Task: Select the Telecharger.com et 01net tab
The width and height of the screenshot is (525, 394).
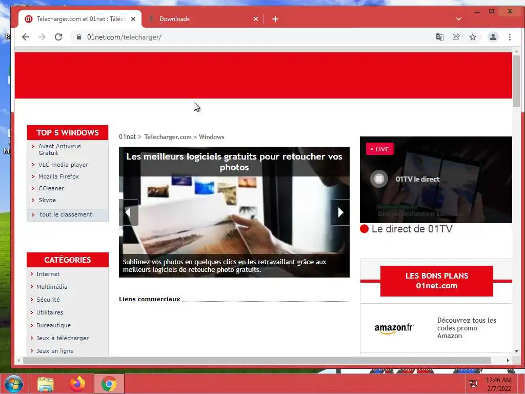Action: coord(80,19)
